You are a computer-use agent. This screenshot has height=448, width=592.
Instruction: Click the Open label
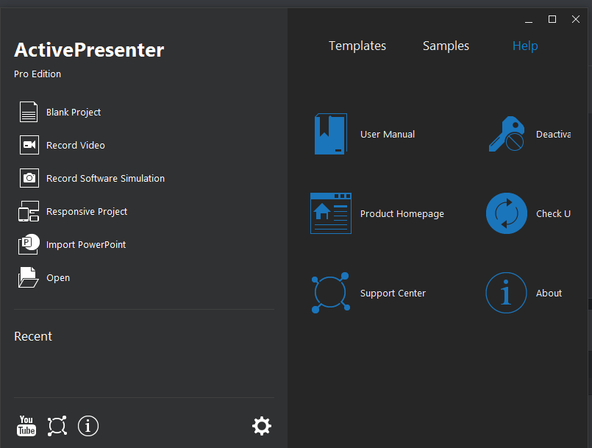pos(58,278)
